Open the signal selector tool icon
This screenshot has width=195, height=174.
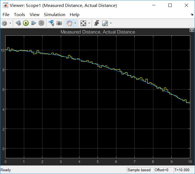(51, 23)
